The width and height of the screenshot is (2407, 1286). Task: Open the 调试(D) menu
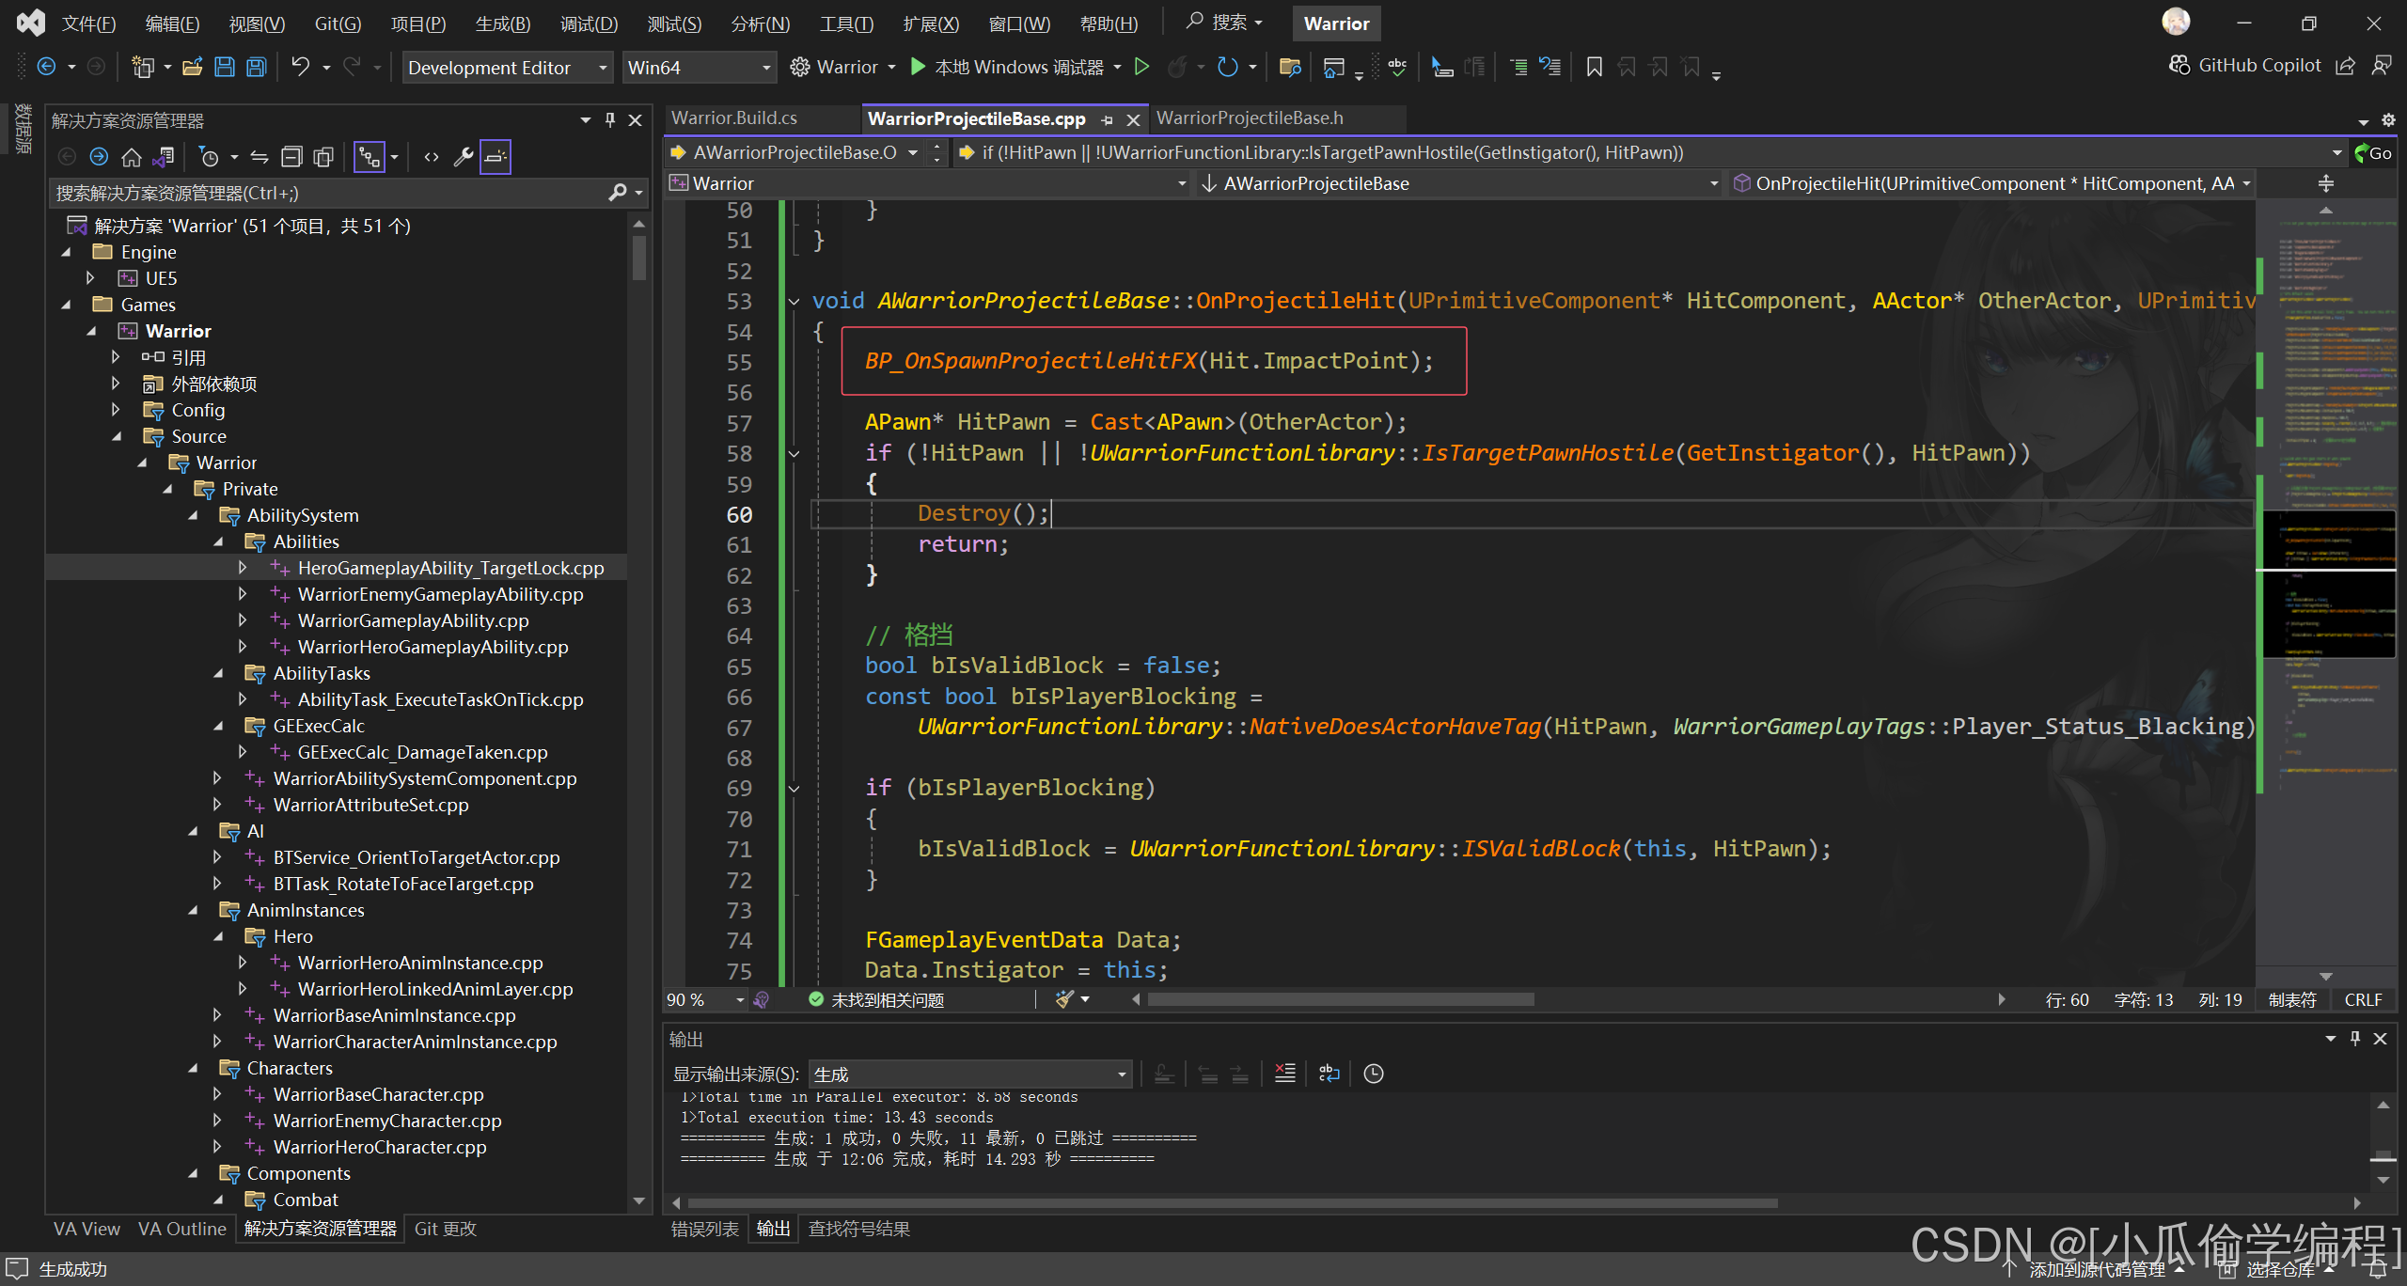[x=589, y=24]
